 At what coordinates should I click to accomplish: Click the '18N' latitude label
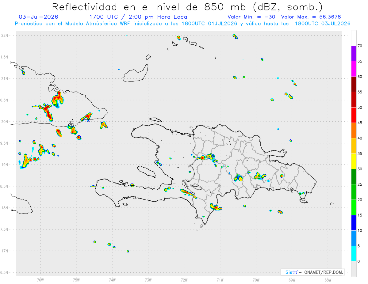click(x=5, y=208)
